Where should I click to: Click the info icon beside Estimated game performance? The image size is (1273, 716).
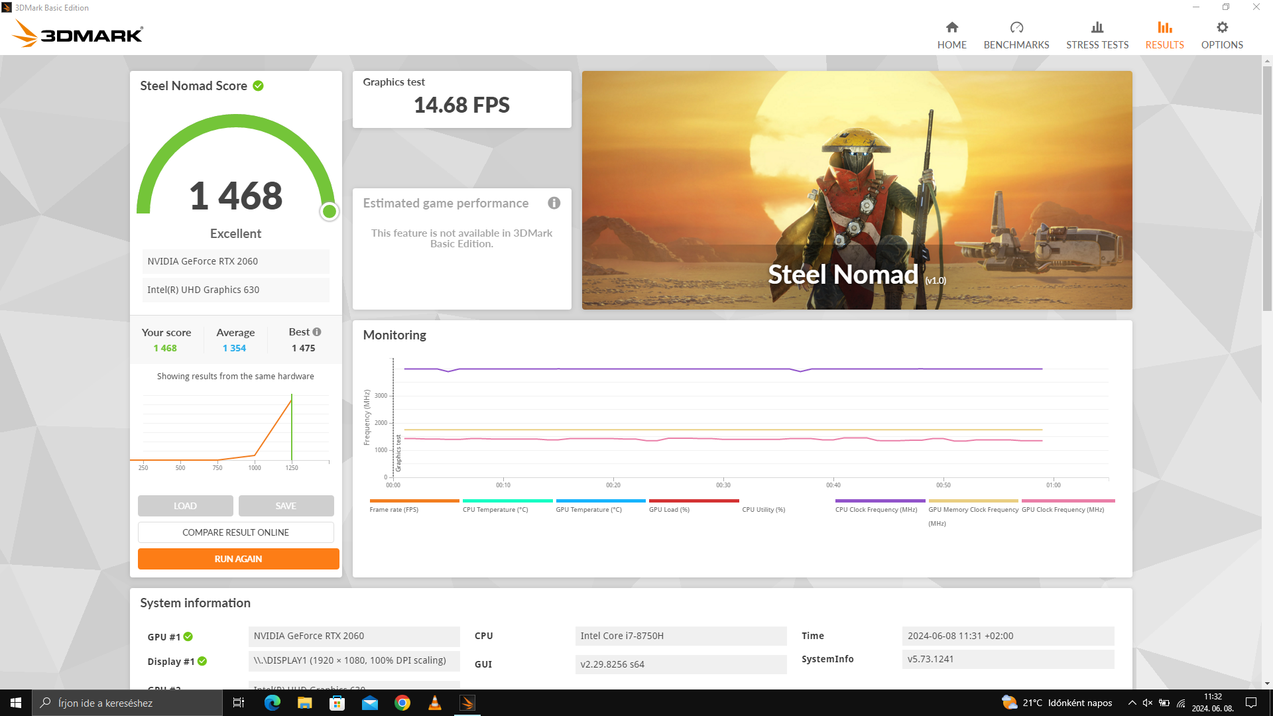554,203
